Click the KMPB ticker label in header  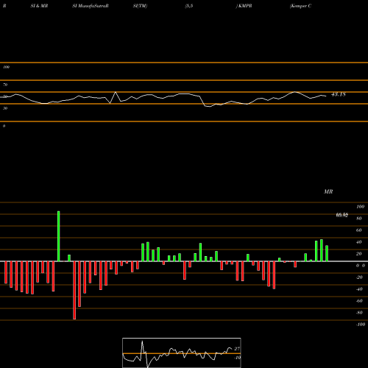[x=244, y=6]
